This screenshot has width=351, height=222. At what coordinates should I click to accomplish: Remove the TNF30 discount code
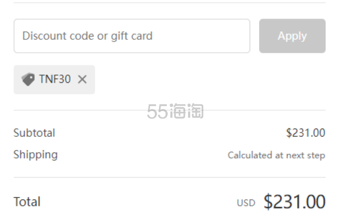coord(82,79)
